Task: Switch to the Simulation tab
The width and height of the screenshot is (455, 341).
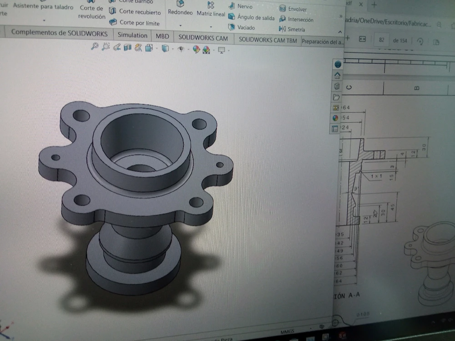Action: point(132,35)
